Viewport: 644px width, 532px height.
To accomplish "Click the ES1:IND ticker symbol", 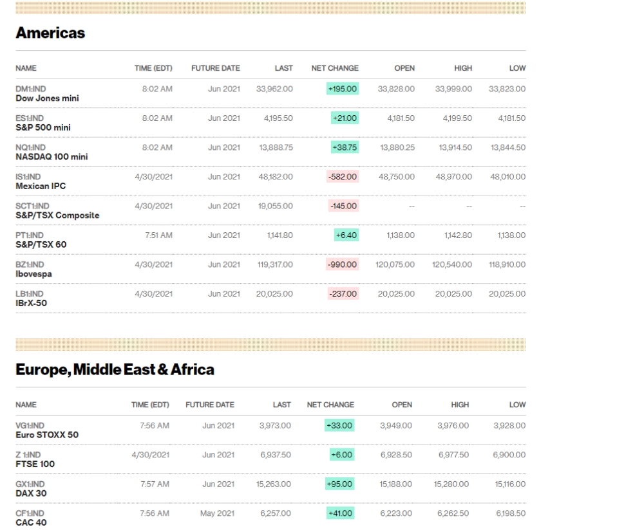I will pyautogui.click(x=30, y=118).
